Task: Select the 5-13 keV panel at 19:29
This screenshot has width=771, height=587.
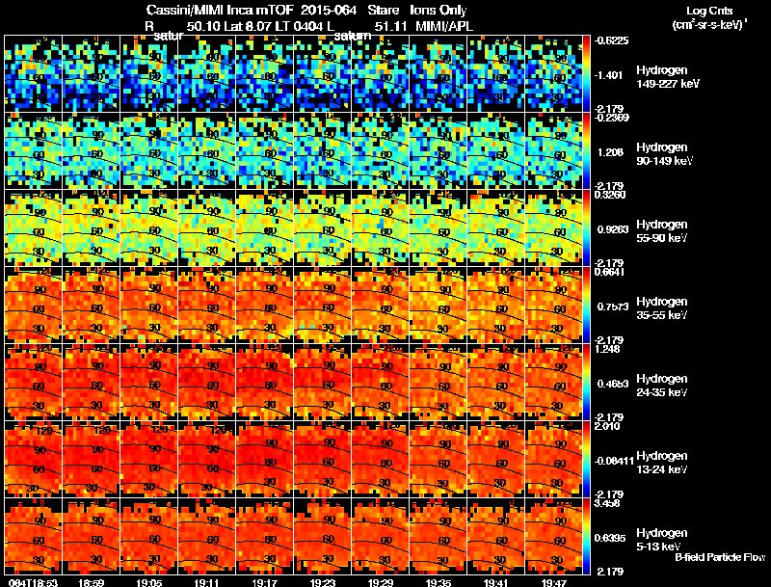Action: 380,537
